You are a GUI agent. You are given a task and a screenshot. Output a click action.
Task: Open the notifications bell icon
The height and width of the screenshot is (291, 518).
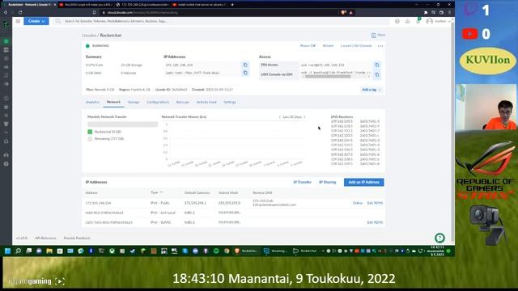tap(418, 21)
